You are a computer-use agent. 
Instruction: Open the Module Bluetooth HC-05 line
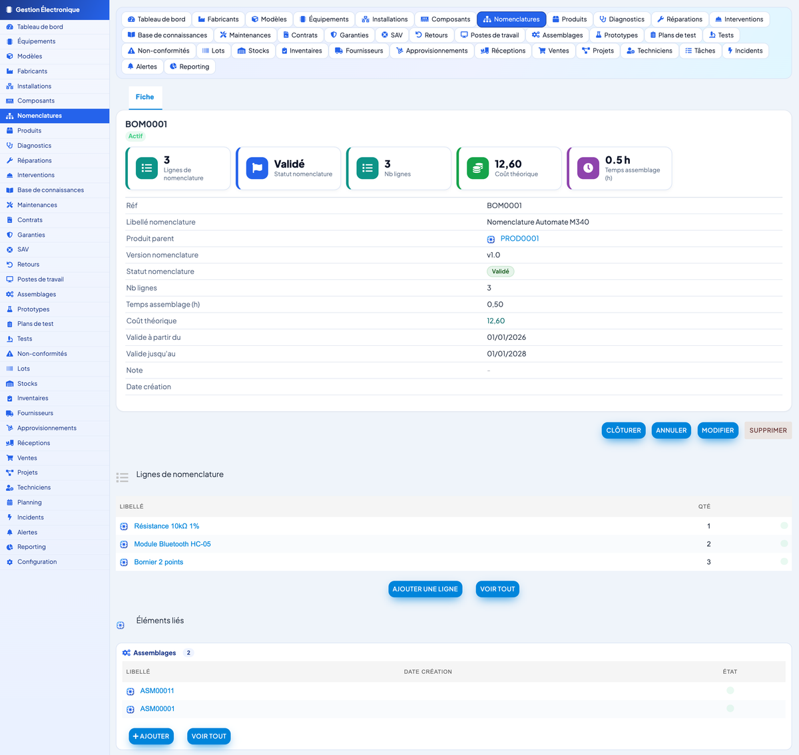click(172, 544)
